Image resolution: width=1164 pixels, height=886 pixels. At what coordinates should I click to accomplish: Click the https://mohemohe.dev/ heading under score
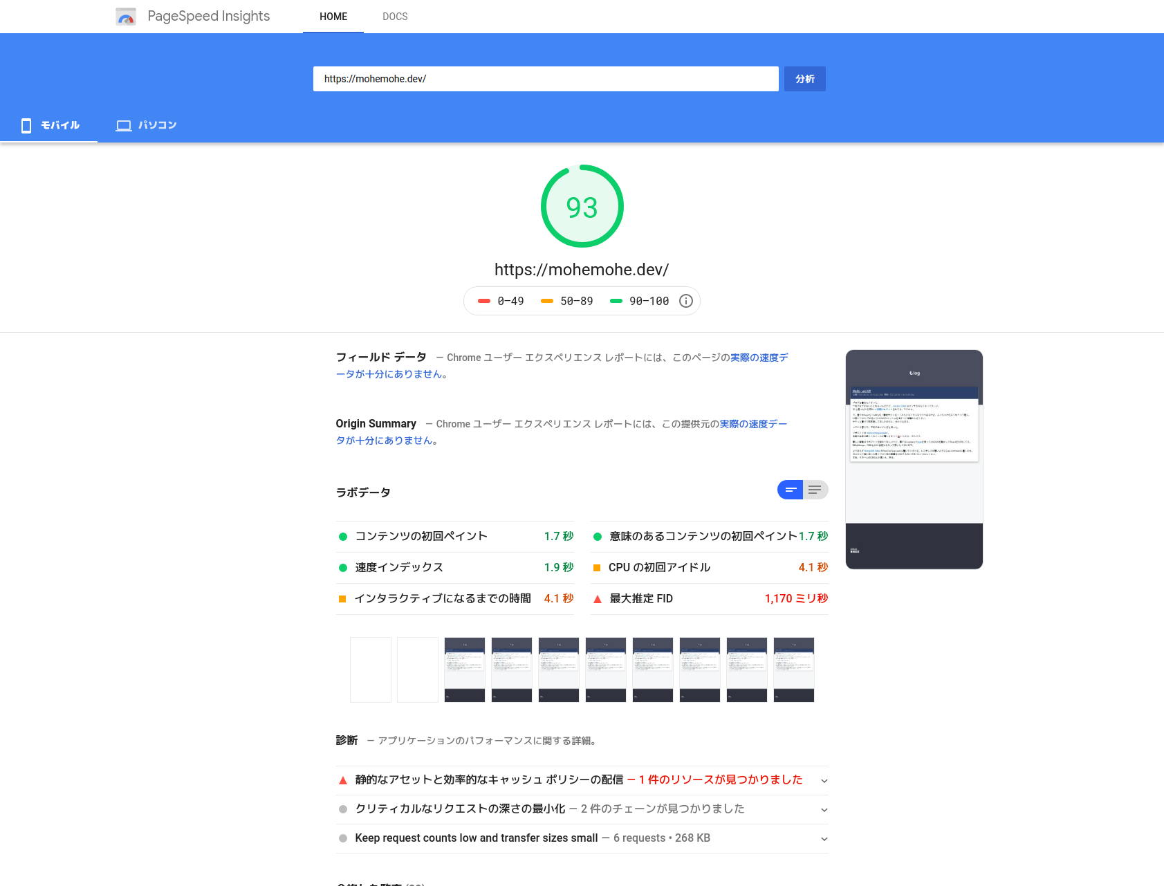582,270
